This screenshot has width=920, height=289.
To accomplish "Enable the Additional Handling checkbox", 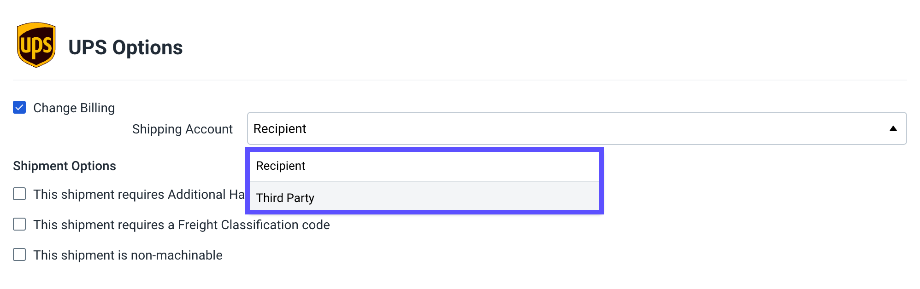I will tap(19, 194).
